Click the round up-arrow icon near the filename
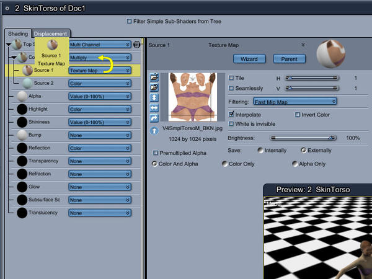Screen dimensions: 372x279 (154, 130)
